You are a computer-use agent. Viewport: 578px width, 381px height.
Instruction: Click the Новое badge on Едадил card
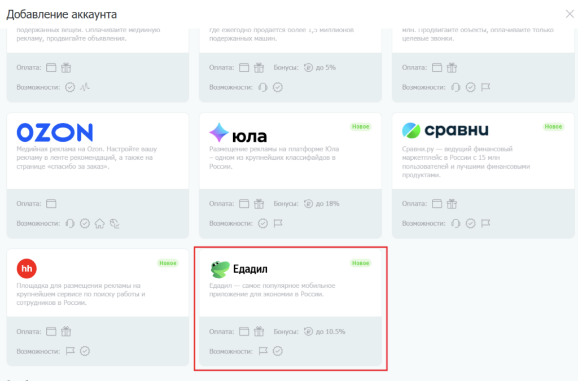(361, 263)
